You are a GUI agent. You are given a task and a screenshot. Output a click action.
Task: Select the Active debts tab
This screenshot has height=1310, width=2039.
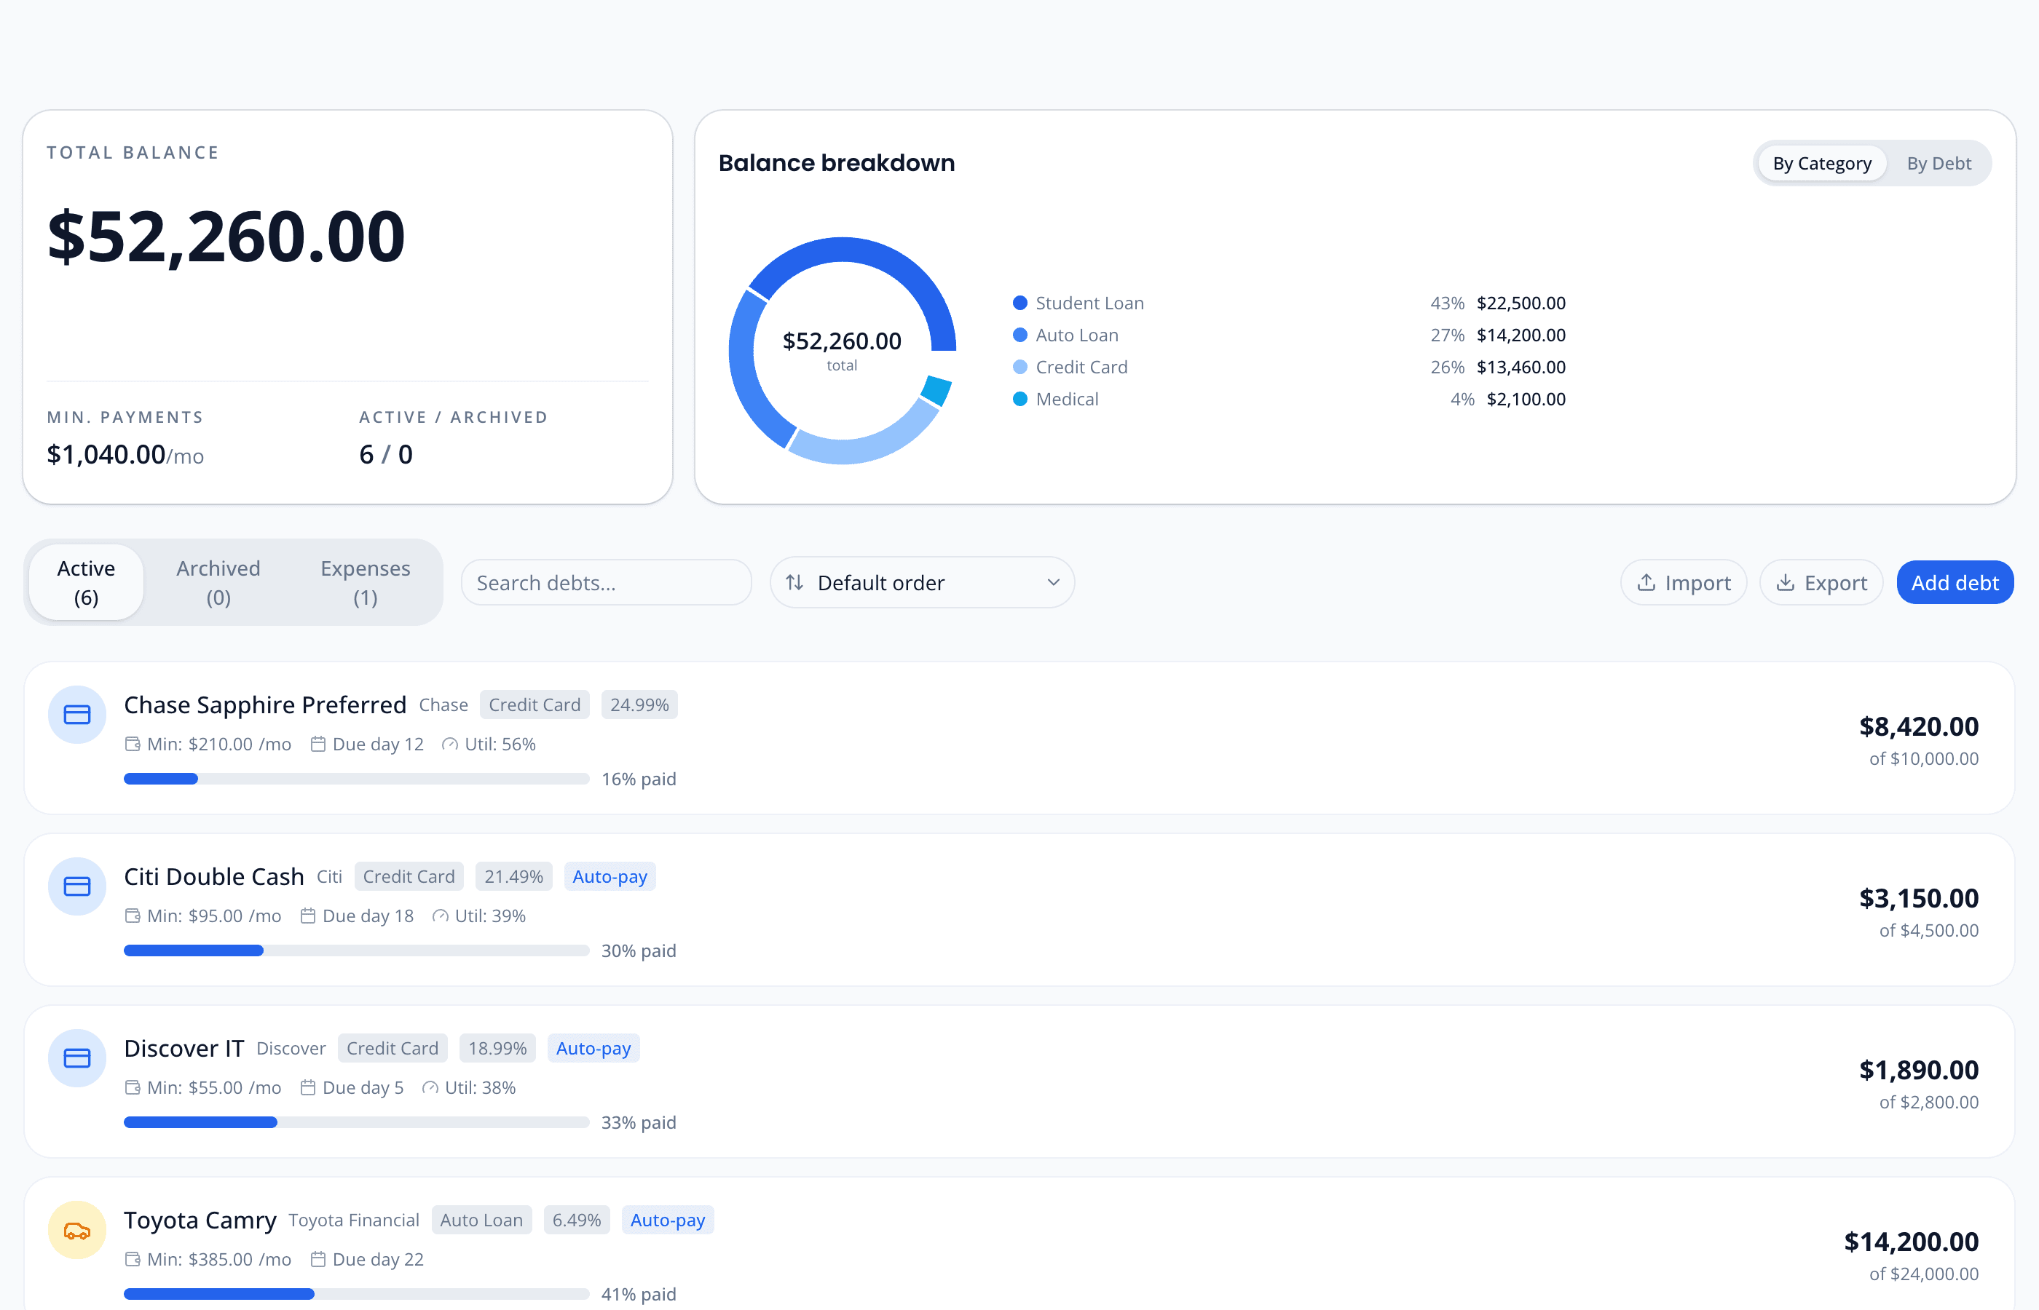click(x=86, y=581)
